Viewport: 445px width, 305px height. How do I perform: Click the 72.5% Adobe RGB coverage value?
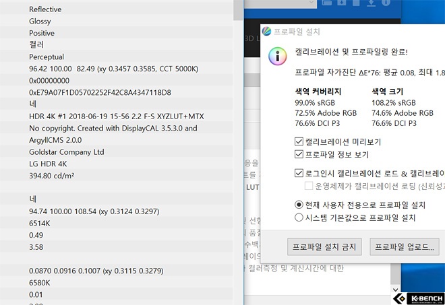(x=326, y=113)
